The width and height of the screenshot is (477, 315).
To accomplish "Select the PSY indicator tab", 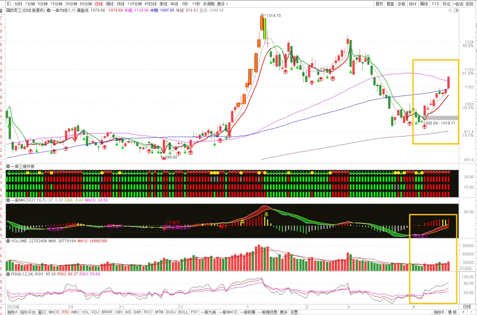I will 194,312.
